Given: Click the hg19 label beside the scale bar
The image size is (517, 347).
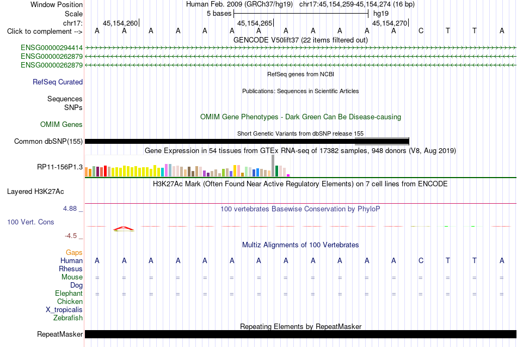Looking at the screenshot, I should 381,14.
